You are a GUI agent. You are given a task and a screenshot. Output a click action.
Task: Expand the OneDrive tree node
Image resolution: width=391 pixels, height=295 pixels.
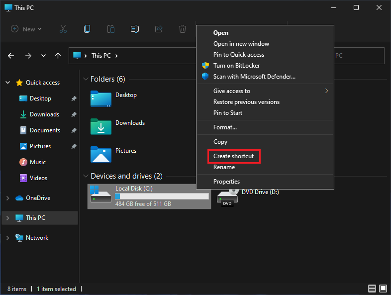[8, 198]
